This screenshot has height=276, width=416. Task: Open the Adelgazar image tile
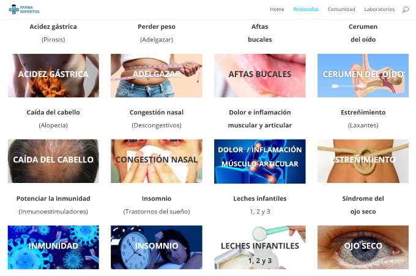(x=157, y=75)
